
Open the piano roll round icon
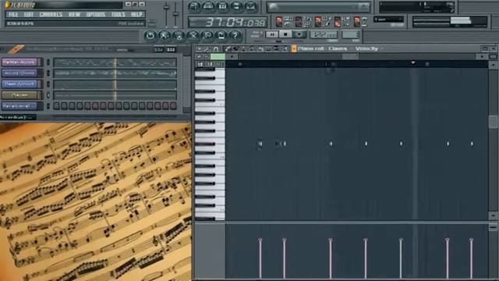tap(222, 6)
